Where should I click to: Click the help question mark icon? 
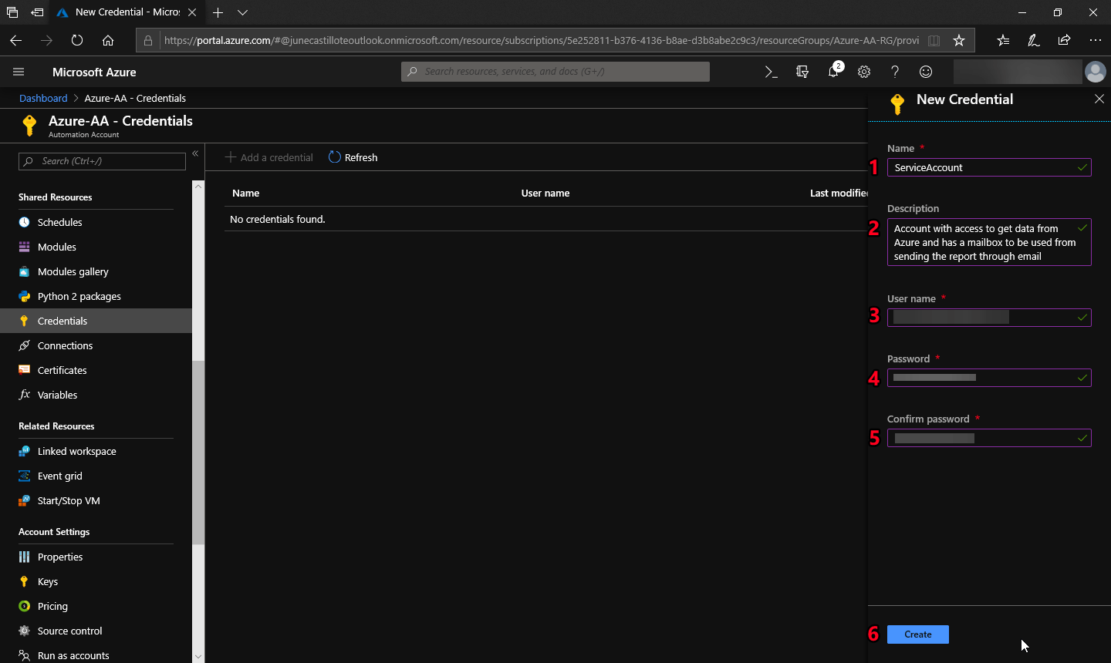895,72
